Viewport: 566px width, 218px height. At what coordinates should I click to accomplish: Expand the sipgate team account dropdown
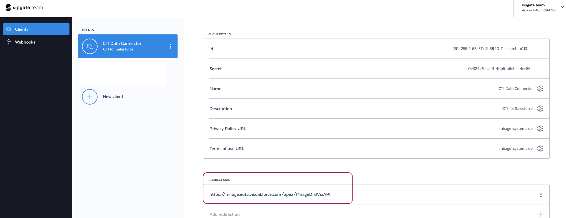(x=562, y=7)
